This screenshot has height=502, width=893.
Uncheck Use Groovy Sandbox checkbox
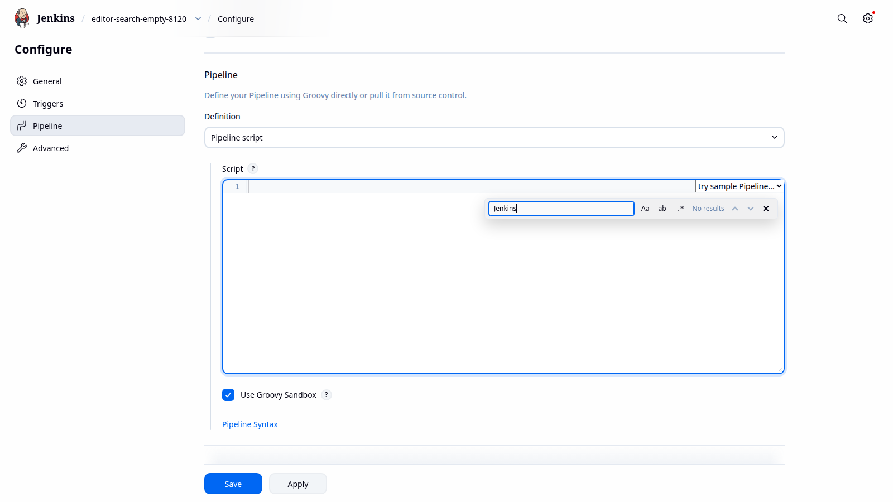[x=228, y=395]
